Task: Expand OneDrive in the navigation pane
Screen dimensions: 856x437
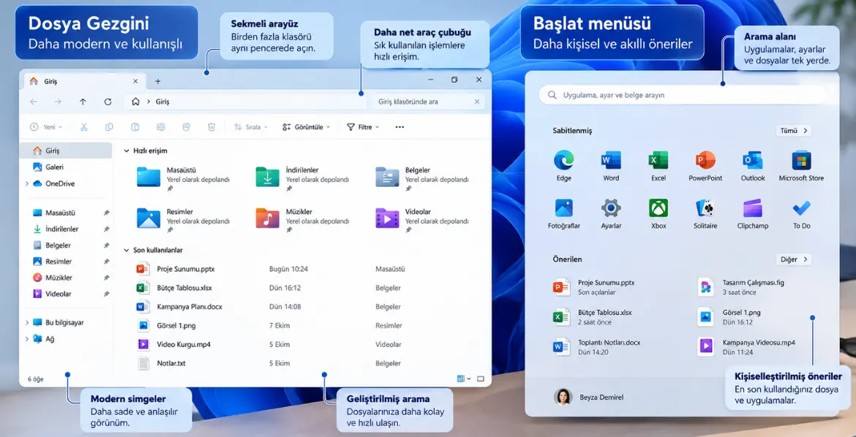Action: (27, 184)
